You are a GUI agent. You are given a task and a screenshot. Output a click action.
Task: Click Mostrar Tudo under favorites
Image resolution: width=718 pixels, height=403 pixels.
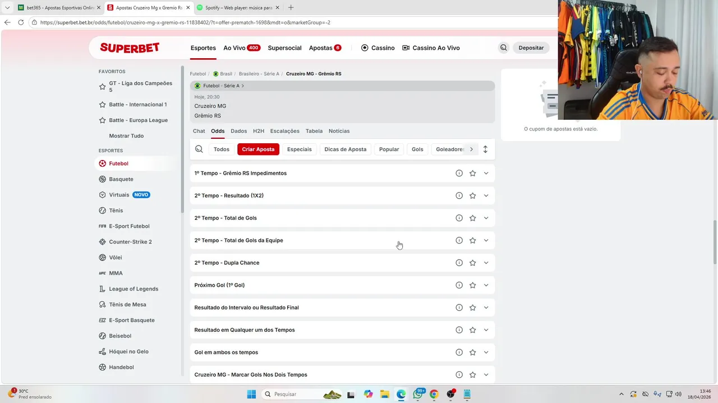[x=126, y=136]
